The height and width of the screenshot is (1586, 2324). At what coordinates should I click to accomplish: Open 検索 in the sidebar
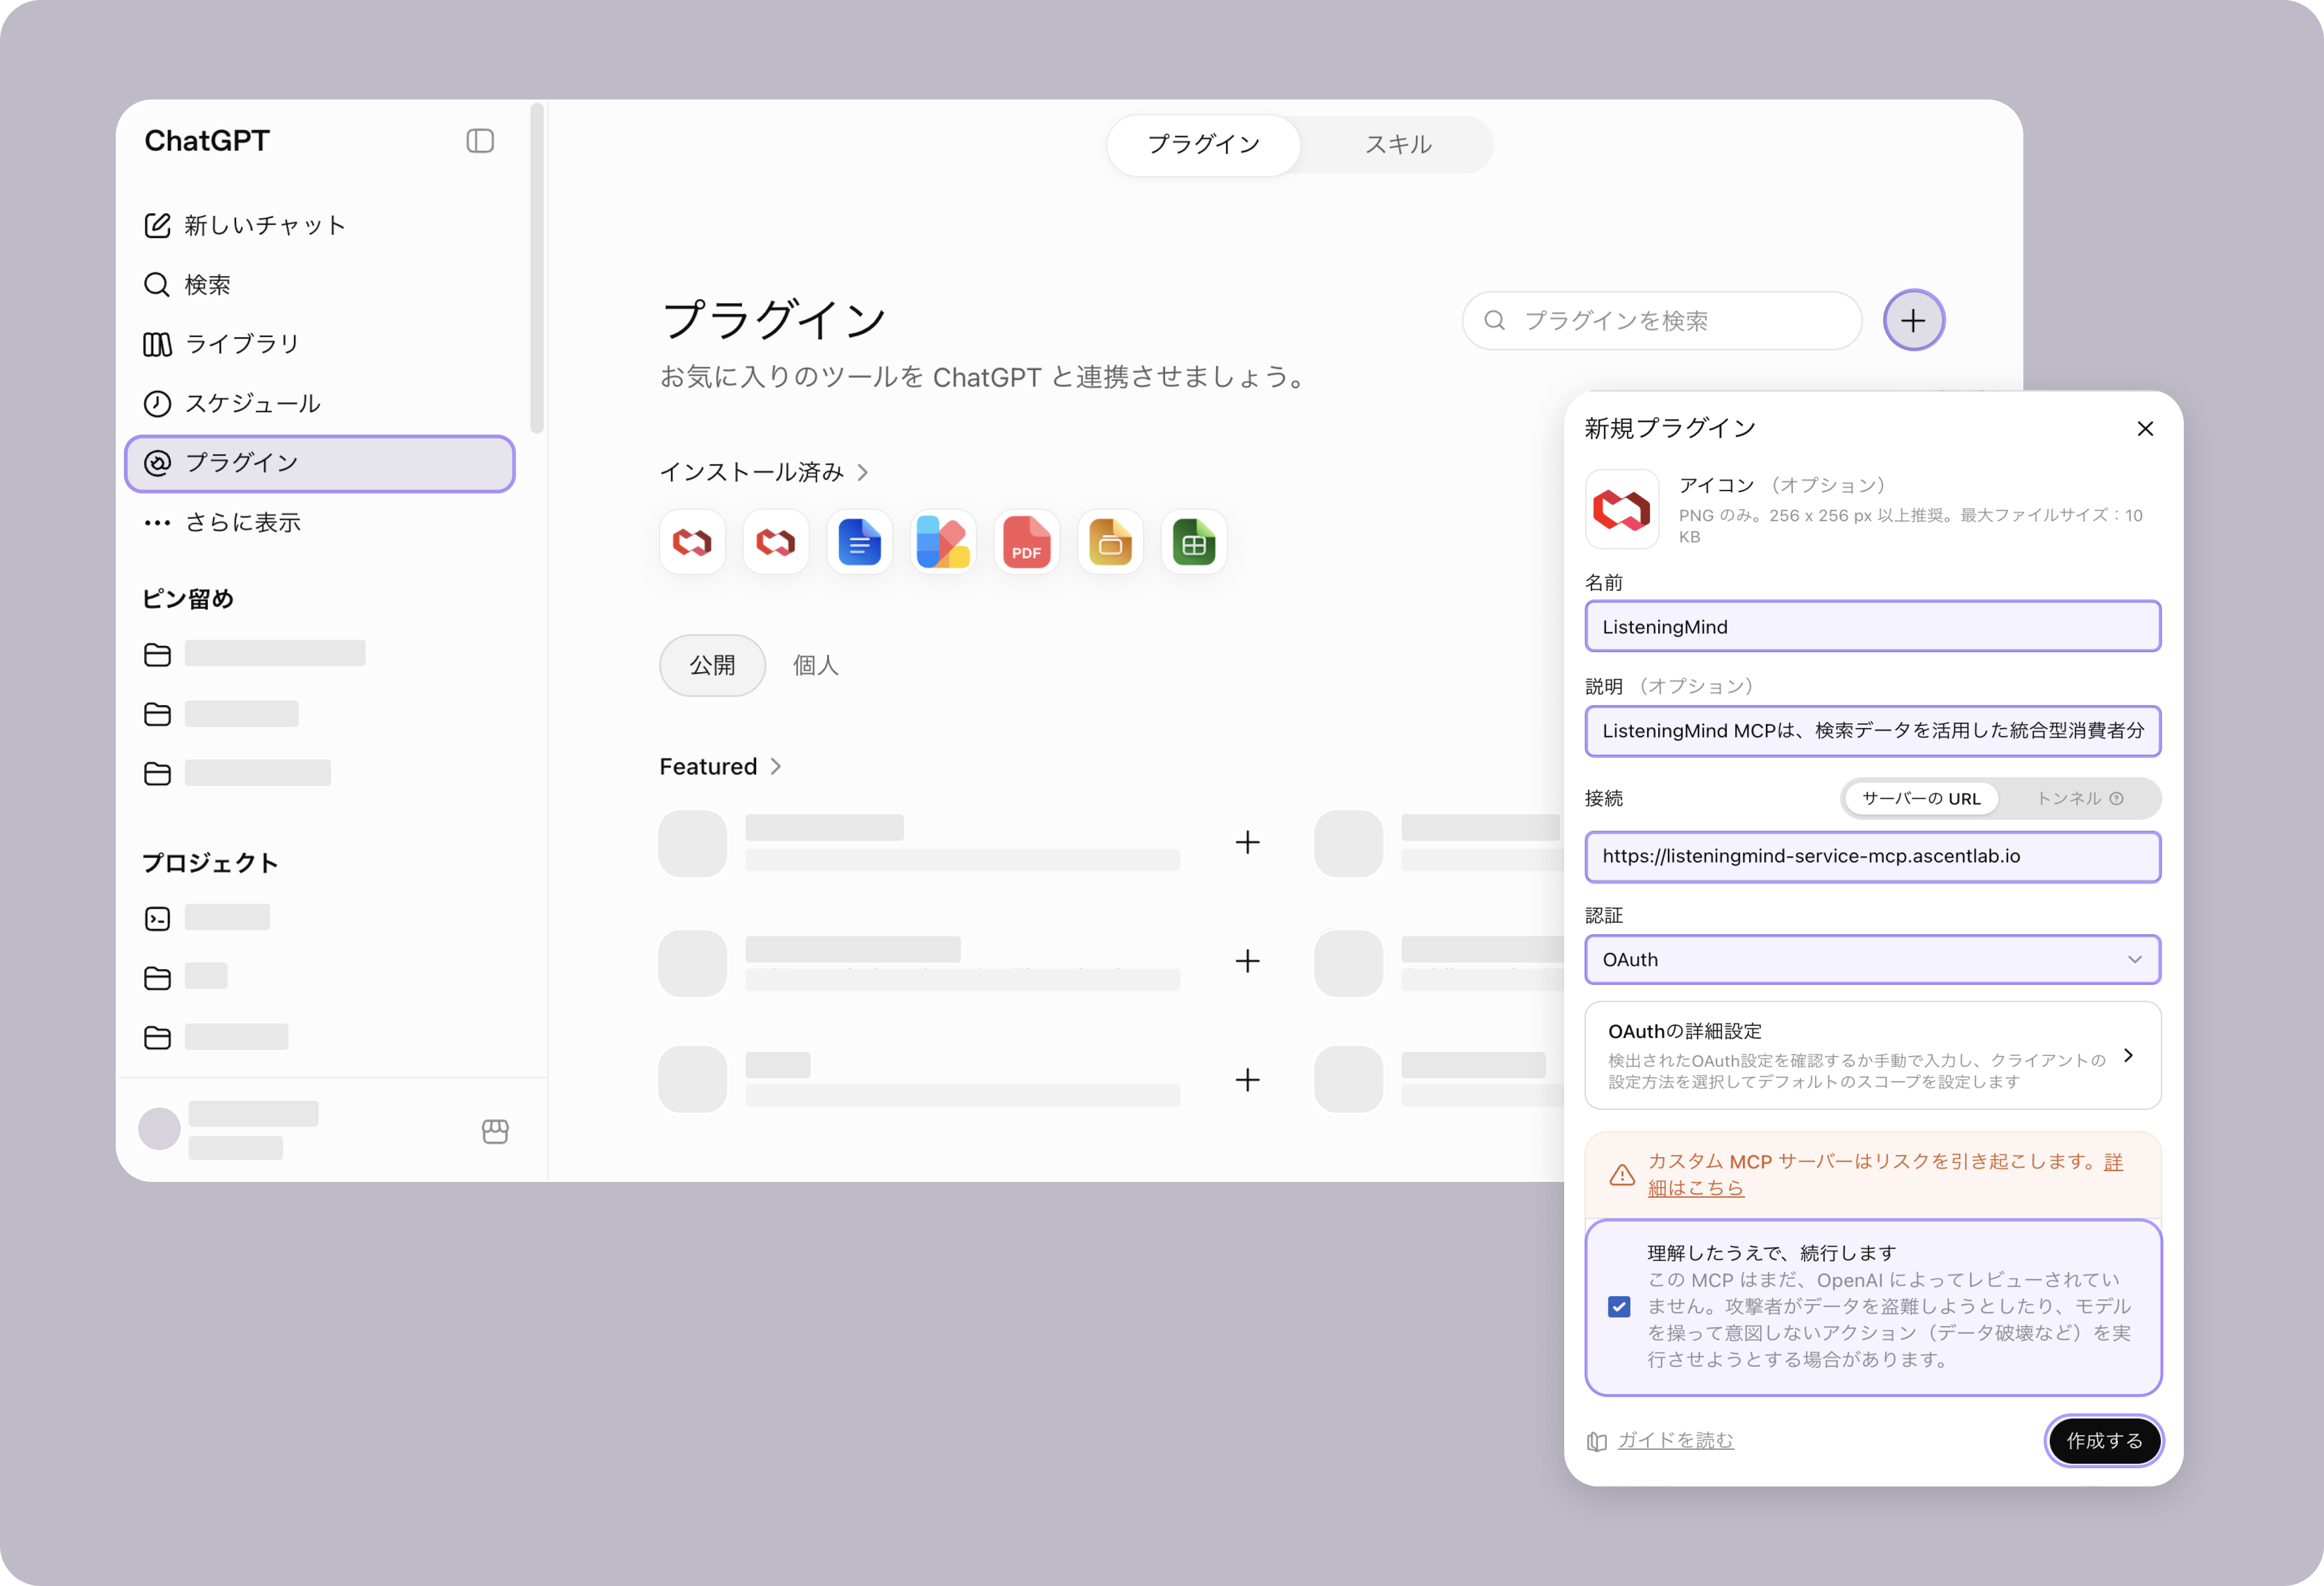pos(188,285)
